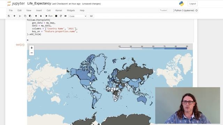This screenshot has width=223, height=125.
Task: Click the Out[2] output prompt
Action: pos(20,45)
